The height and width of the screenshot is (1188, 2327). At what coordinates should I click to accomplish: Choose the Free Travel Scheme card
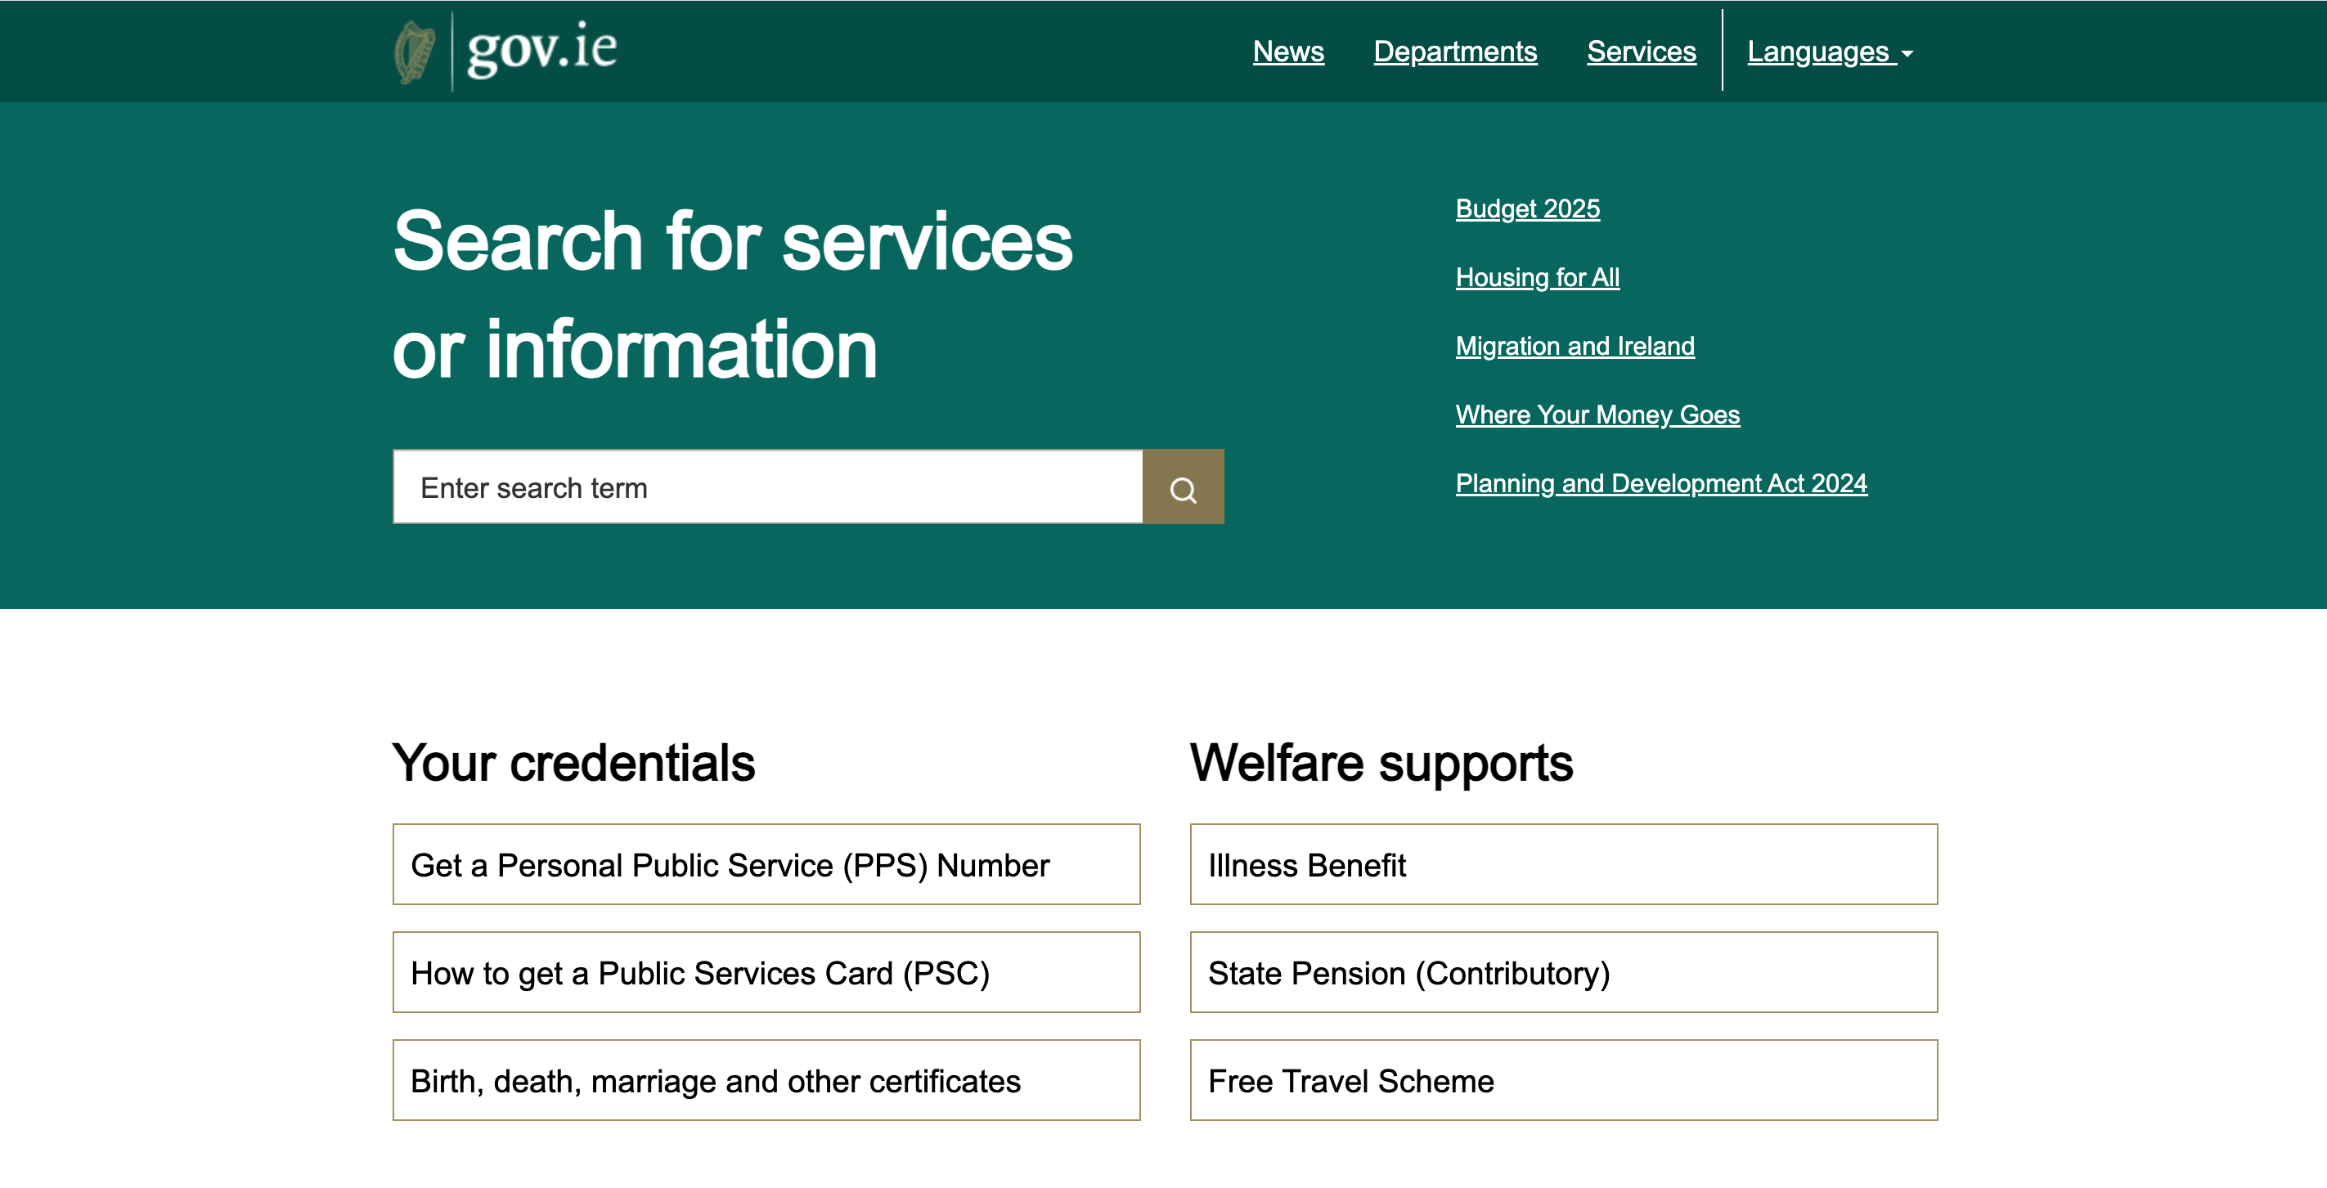coord(1563,1080)
